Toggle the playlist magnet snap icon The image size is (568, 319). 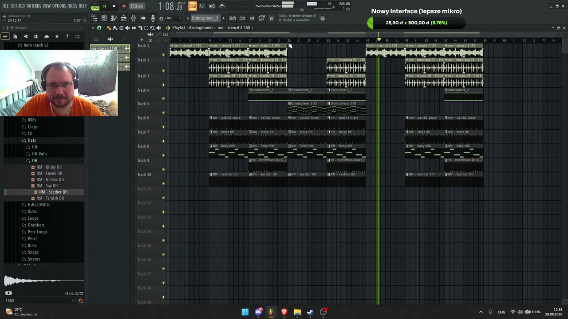pos(99,28)
